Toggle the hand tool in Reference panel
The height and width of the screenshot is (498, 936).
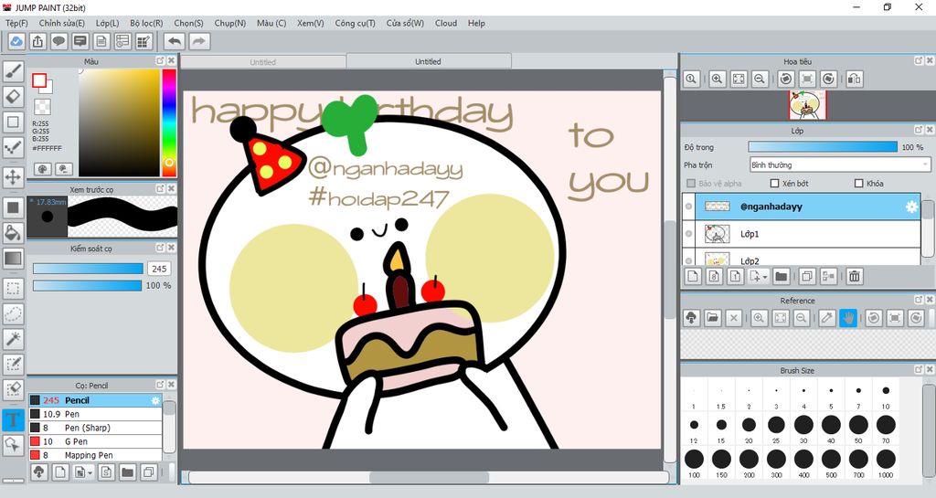[x=847, y=318]
